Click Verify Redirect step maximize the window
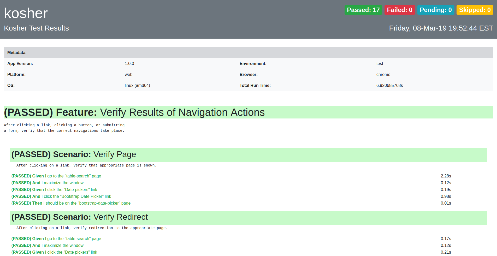 pyautogui.click(x=48, y=246)
